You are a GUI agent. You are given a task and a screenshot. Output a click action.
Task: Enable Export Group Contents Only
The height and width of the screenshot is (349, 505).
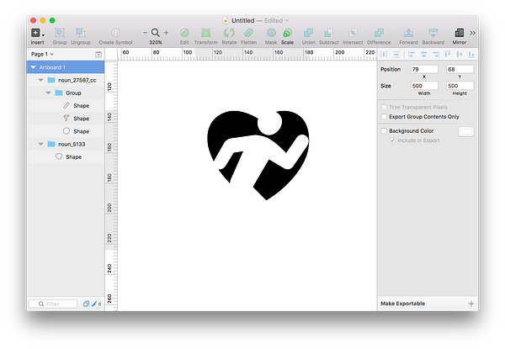(x=384, y=117)
